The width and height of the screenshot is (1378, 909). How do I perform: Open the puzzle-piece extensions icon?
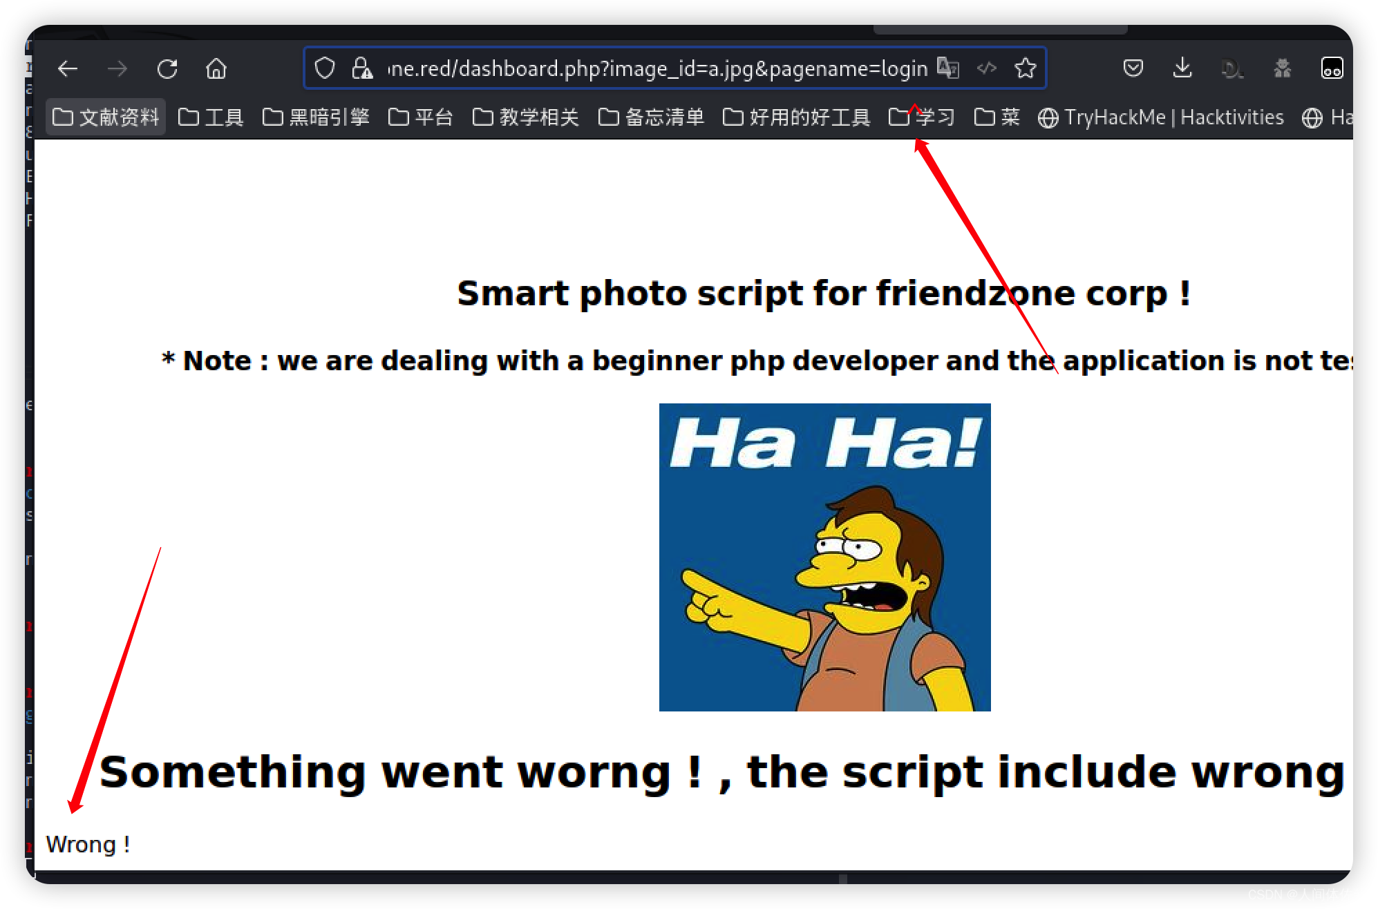[x=1283, y=68]
